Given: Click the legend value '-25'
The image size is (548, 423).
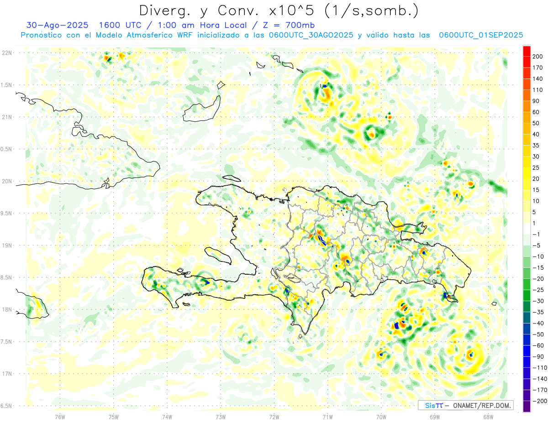Looking at the screenshot, I should 539,290.
